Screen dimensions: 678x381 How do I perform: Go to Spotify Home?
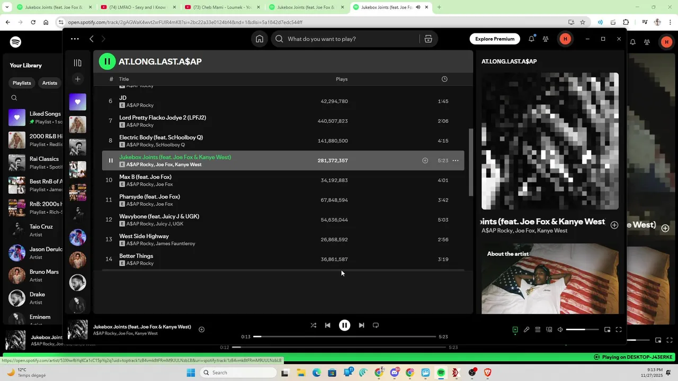(260, 39)
